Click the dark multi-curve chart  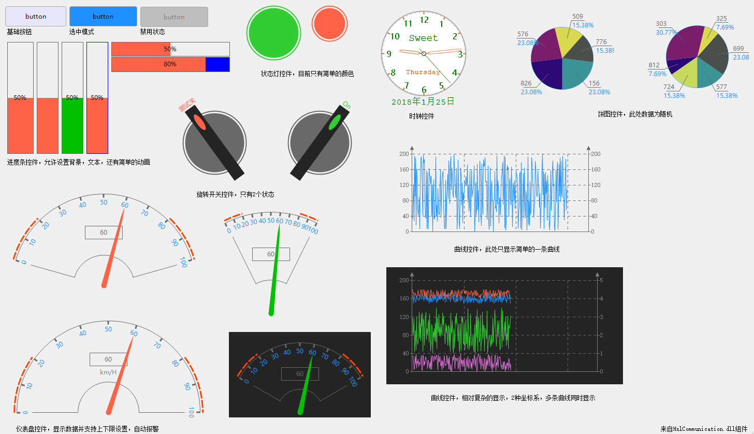click(504, 326)
